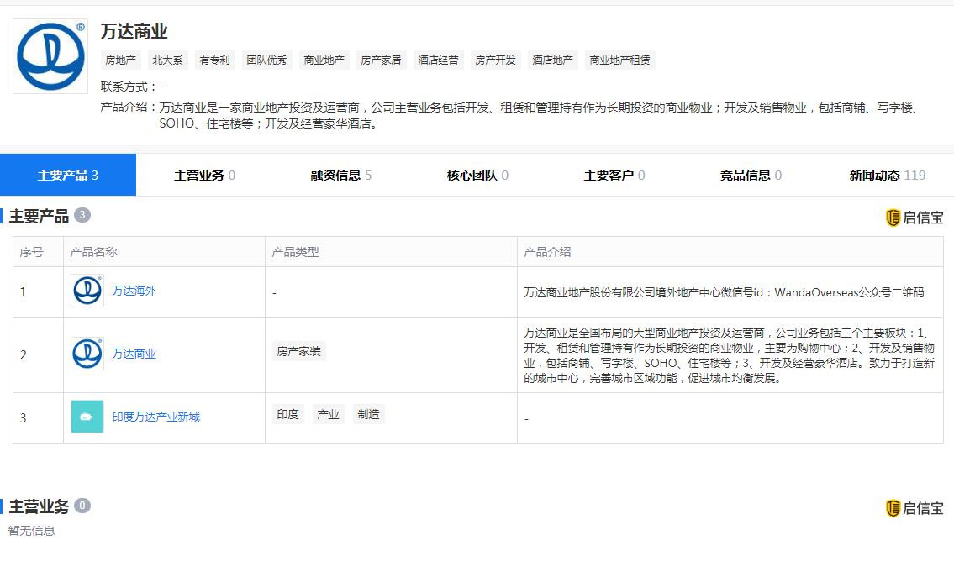Click the 酒店地产 tag
This screenshot has height=577, width=954.
click(x=552, y=60)
